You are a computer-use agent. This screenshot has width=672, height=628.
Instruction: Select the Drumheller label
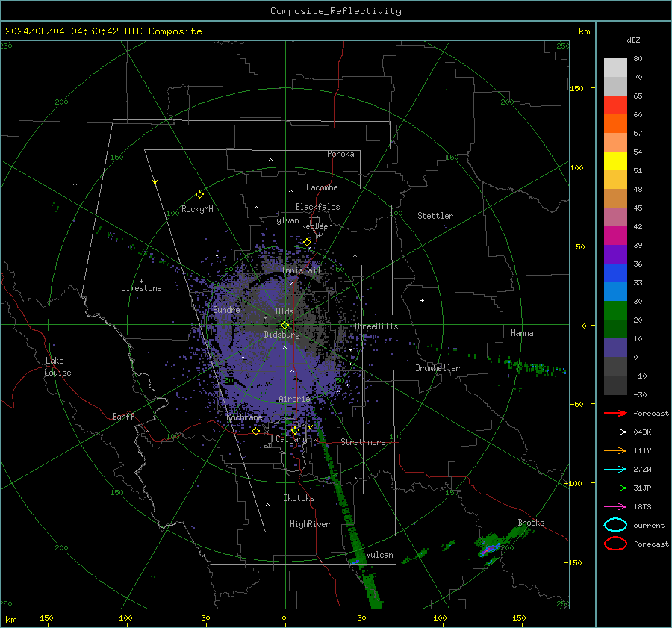pyautogui.click(x=438, y=368)
